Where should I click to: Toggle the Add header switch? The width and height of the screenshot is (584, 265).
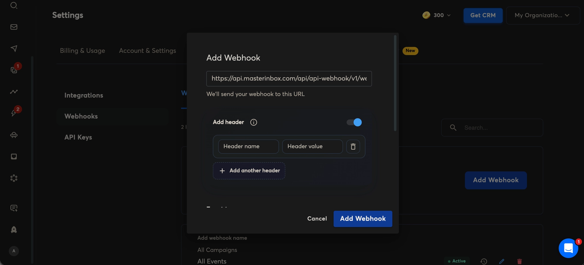tap(354, 122)
